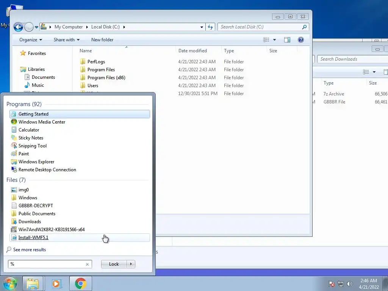388x291 pixels.
Task: Open the recent pages dropdown arrow
Action: coord(36,27)
